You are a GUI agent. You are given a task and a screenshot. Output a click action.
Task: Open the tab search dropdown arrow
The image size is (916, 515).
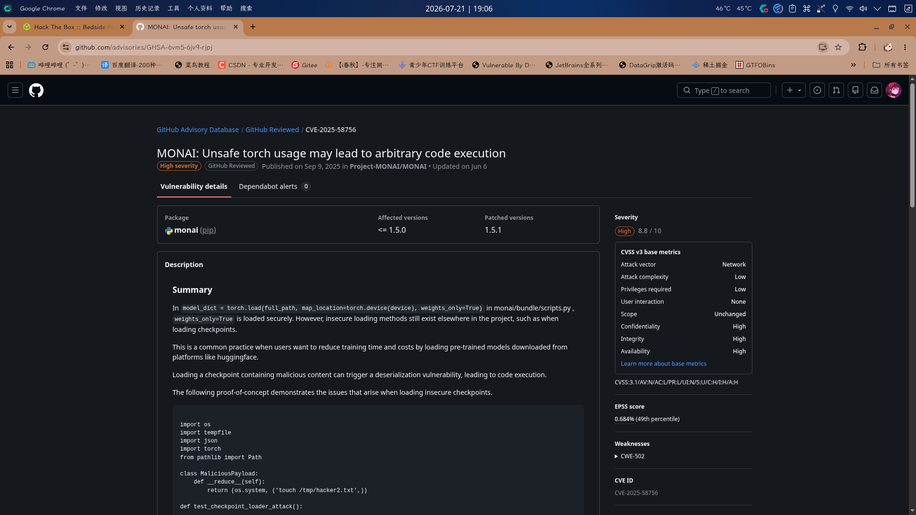10,27
